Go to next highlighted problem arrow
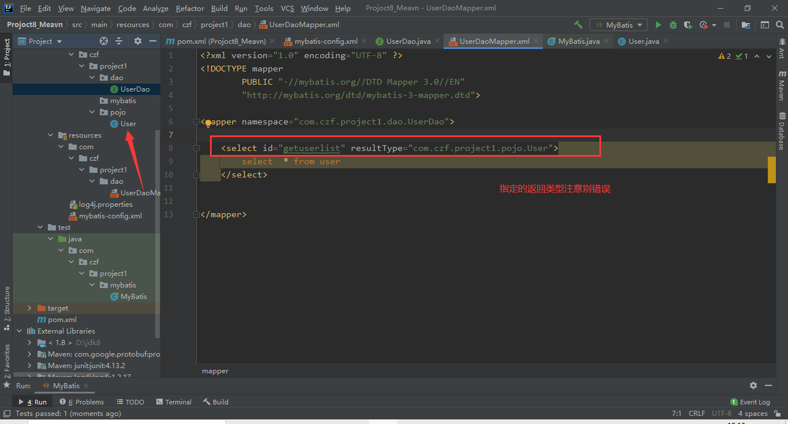Screen dimensions: 788x424 [x=770, y=56]
